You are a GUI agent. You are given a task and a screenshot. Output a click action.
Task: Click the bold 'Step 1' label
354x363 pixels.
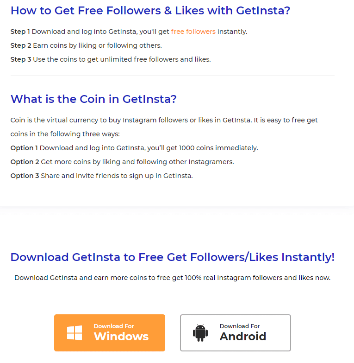pos(20,32)
